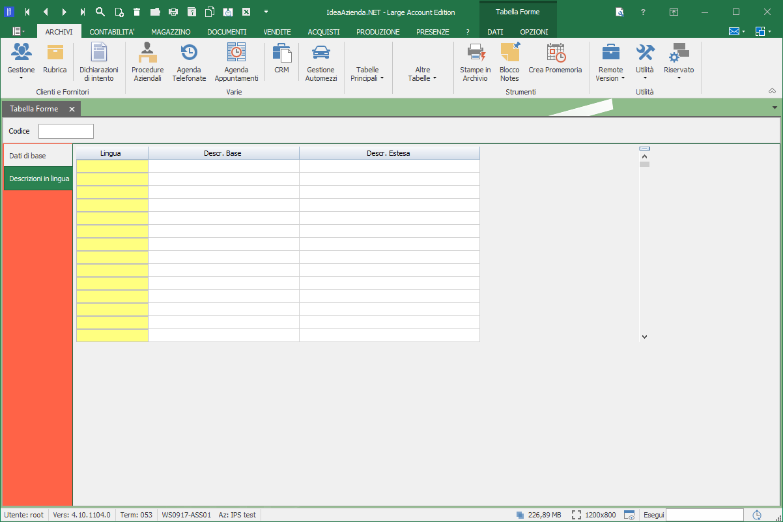The image size is (783, 522).
Task: Collapse the ribbon with the chevron
Action: 773,91
